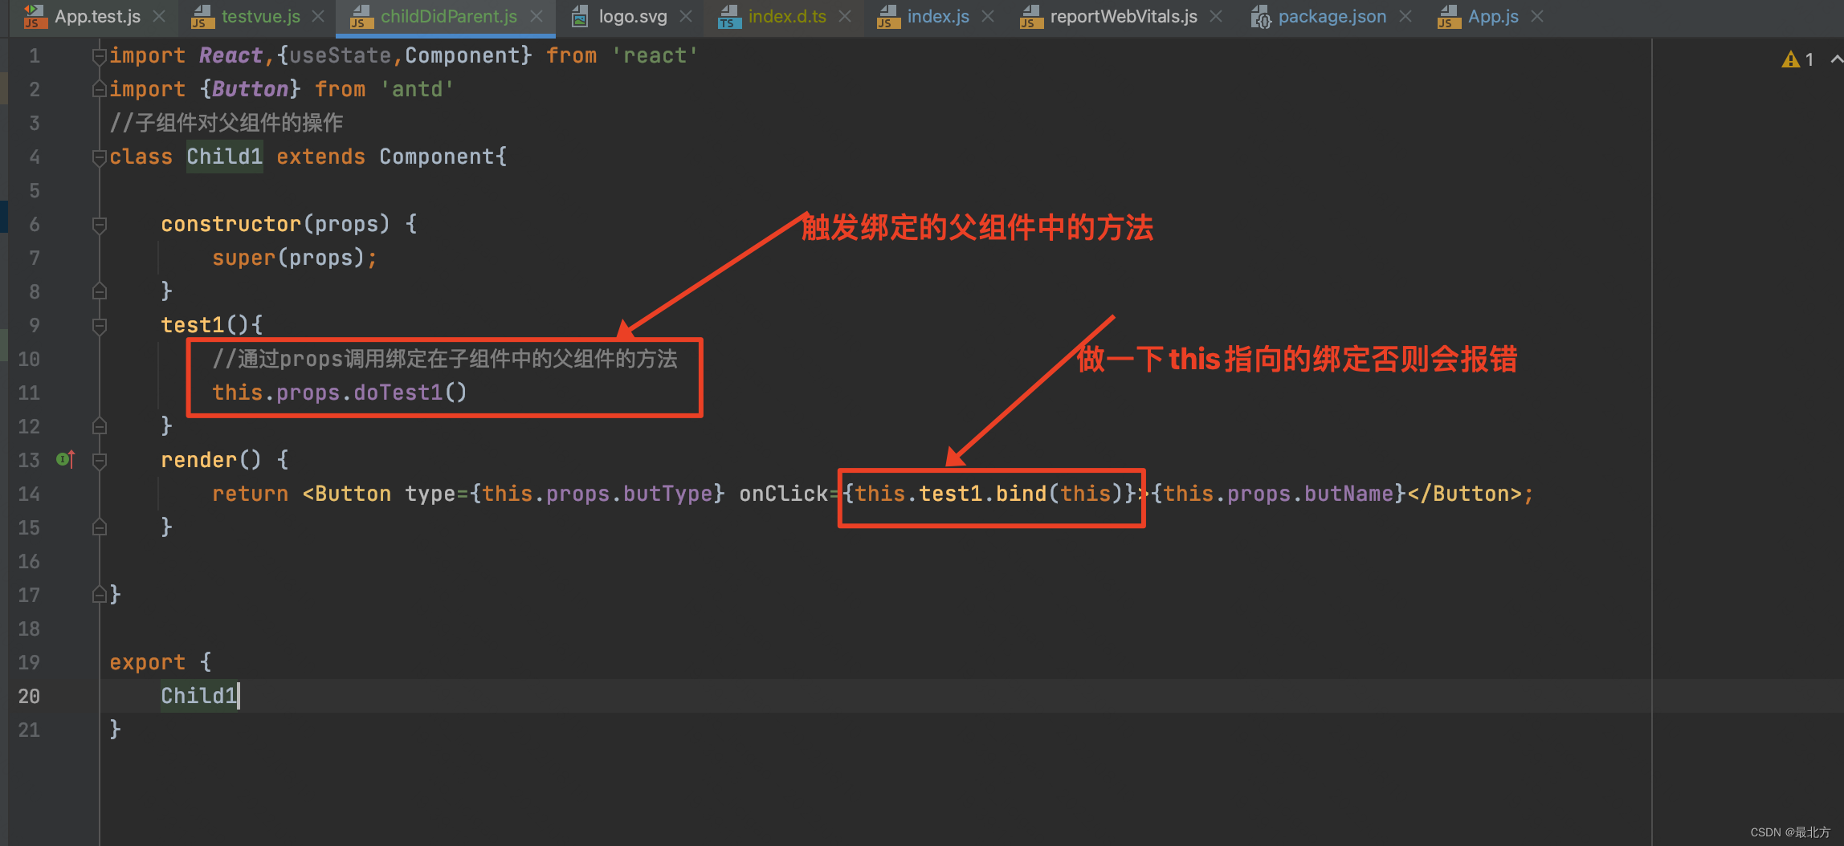
Task: Click the image file icon on logo.svg tab
Action: click(580, 16)
